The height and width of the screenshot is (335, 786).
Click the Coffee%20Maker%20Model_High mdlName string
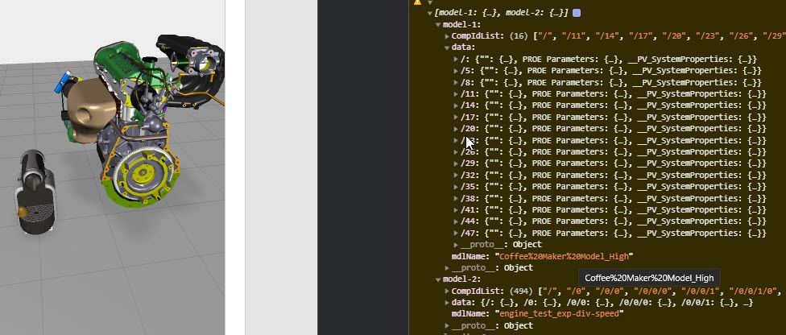(x=565, y=256)
